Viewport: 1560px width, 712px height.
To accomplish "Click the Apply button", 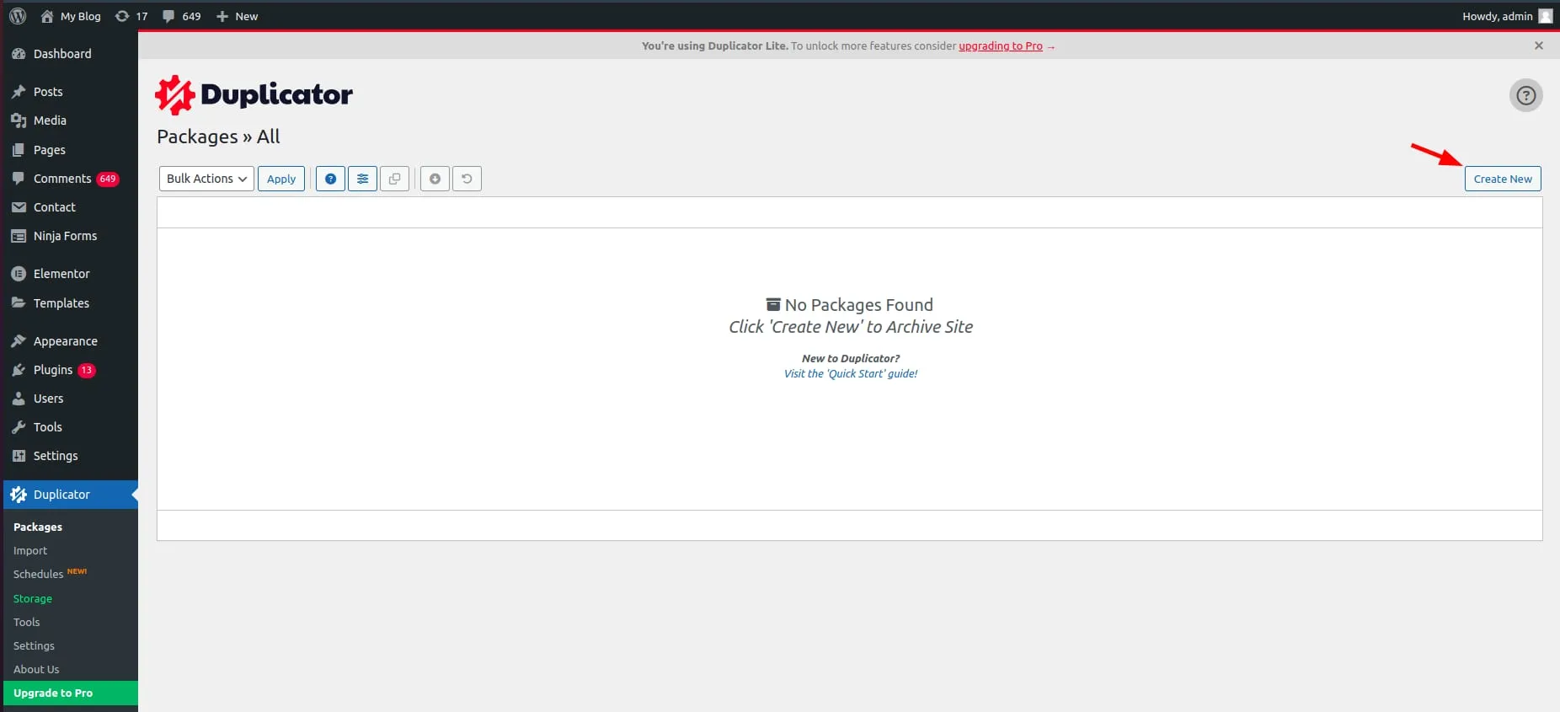I will (281, 179).
